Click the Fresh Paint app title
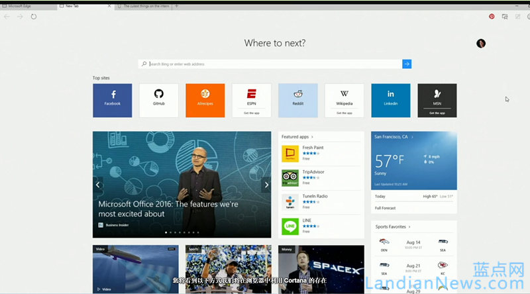 click(313, 148)
